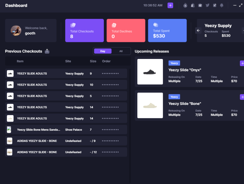Open the stopwatch timer icon
Image resolution: width=244 pixels, height=184 pixels.
(185, 6)
